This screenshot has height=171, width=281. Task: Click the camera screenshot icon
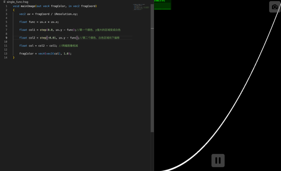pyautogui.click(x=275, y=7)
